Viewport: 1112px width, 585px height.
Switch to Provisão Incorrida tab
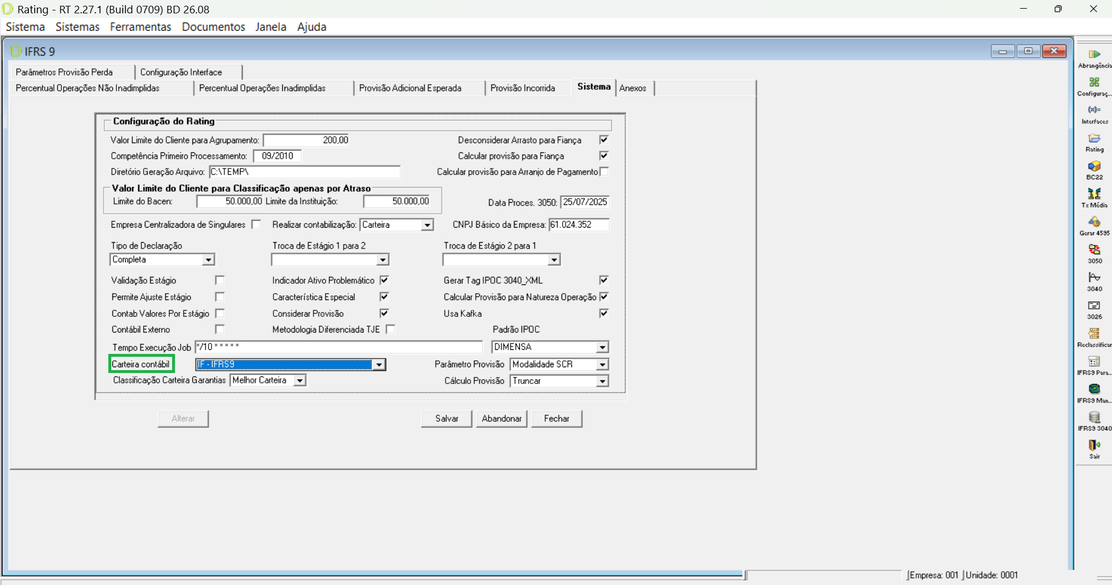[x=528, y=88]
